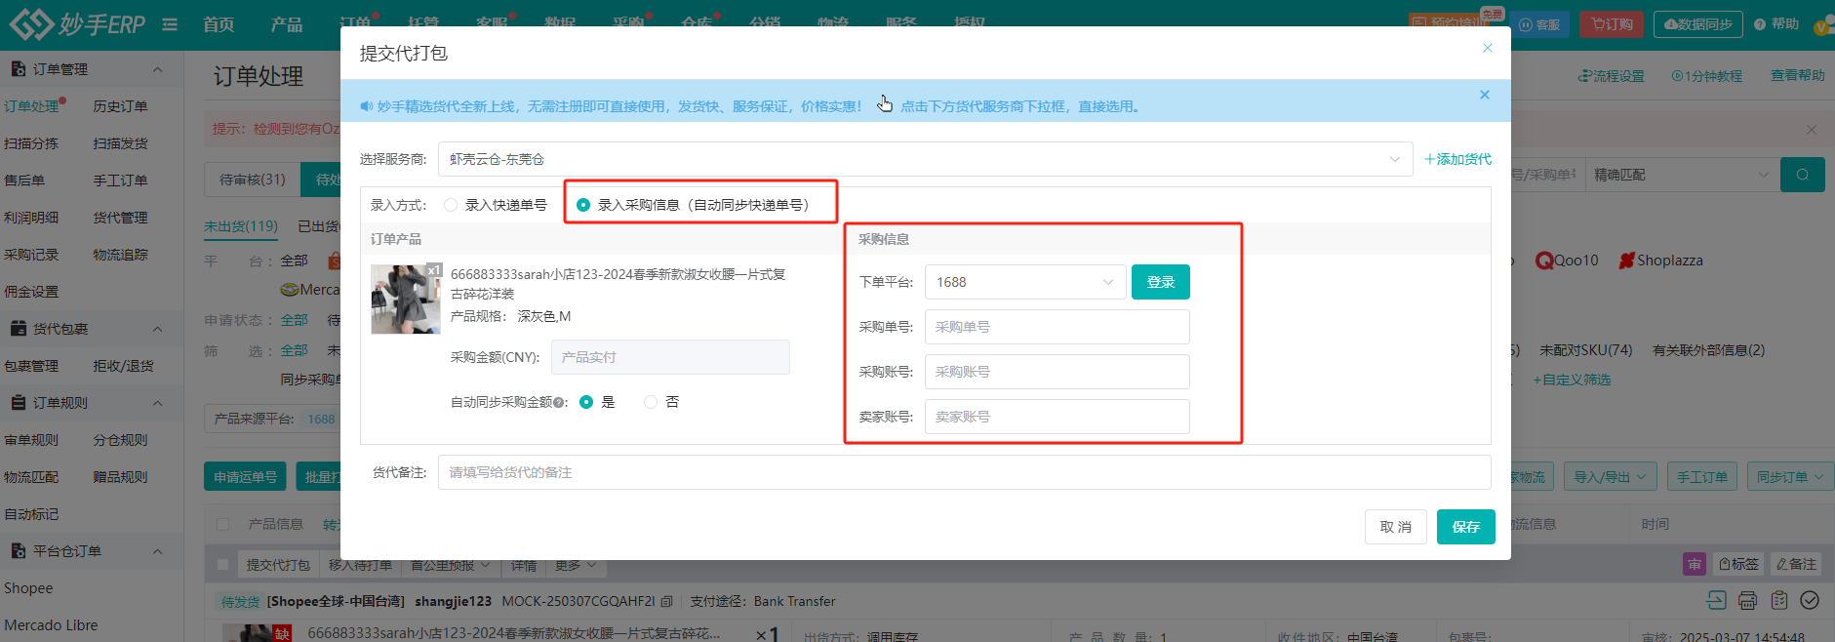Click the 保存 button
The height and width of the screenshot is (642, 1835).
click(x=1465, y=527)
